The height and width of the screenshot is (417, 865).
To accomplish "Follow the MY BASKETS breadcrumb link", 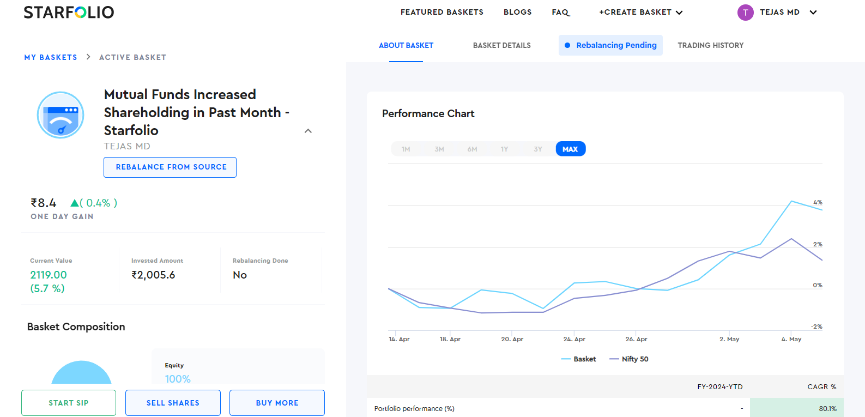I will click(x=51, y=57).
